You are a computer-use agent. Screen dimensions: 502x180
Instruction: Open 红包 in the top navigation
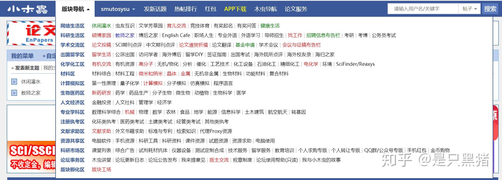point(210,9)
